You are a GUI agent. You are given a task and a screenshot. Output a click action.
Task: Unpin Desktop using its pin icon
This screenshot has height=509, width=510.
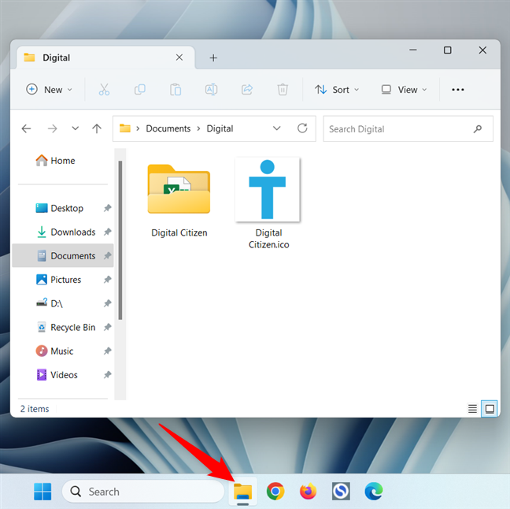click(x=107, y=208)
